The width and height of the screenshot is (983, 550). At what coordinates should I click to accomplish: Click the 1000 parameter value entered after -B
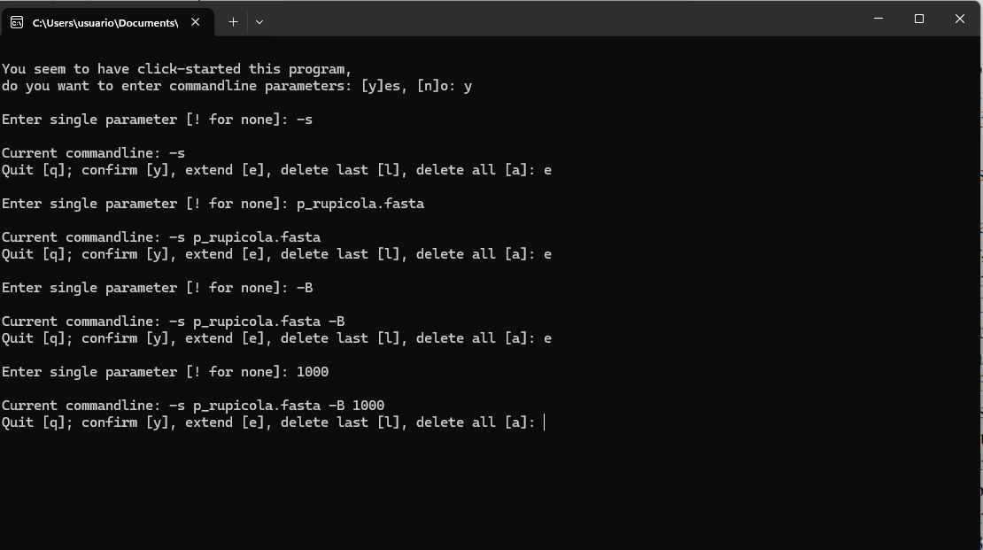point(313,372)
